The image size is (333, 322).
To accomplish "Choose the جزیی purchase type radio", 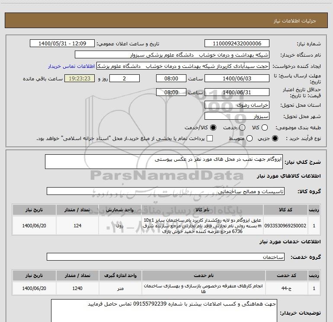I will point(275,139).
